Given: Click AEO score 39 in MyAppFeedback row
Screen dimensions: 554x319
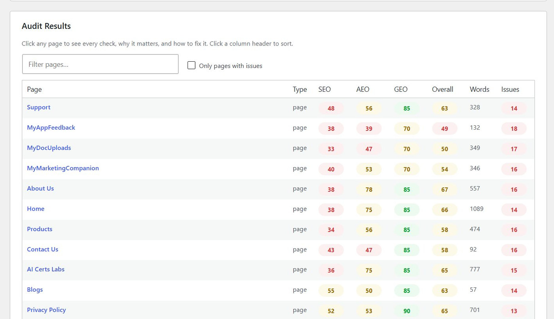Looking at the screenshot, I should pyautogui.click(x=369, y=128).
